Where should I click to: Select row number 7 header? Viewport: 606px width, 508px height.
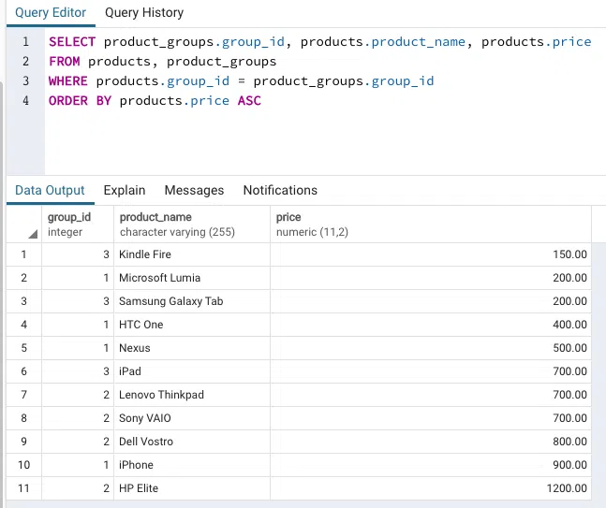point(24,395)
